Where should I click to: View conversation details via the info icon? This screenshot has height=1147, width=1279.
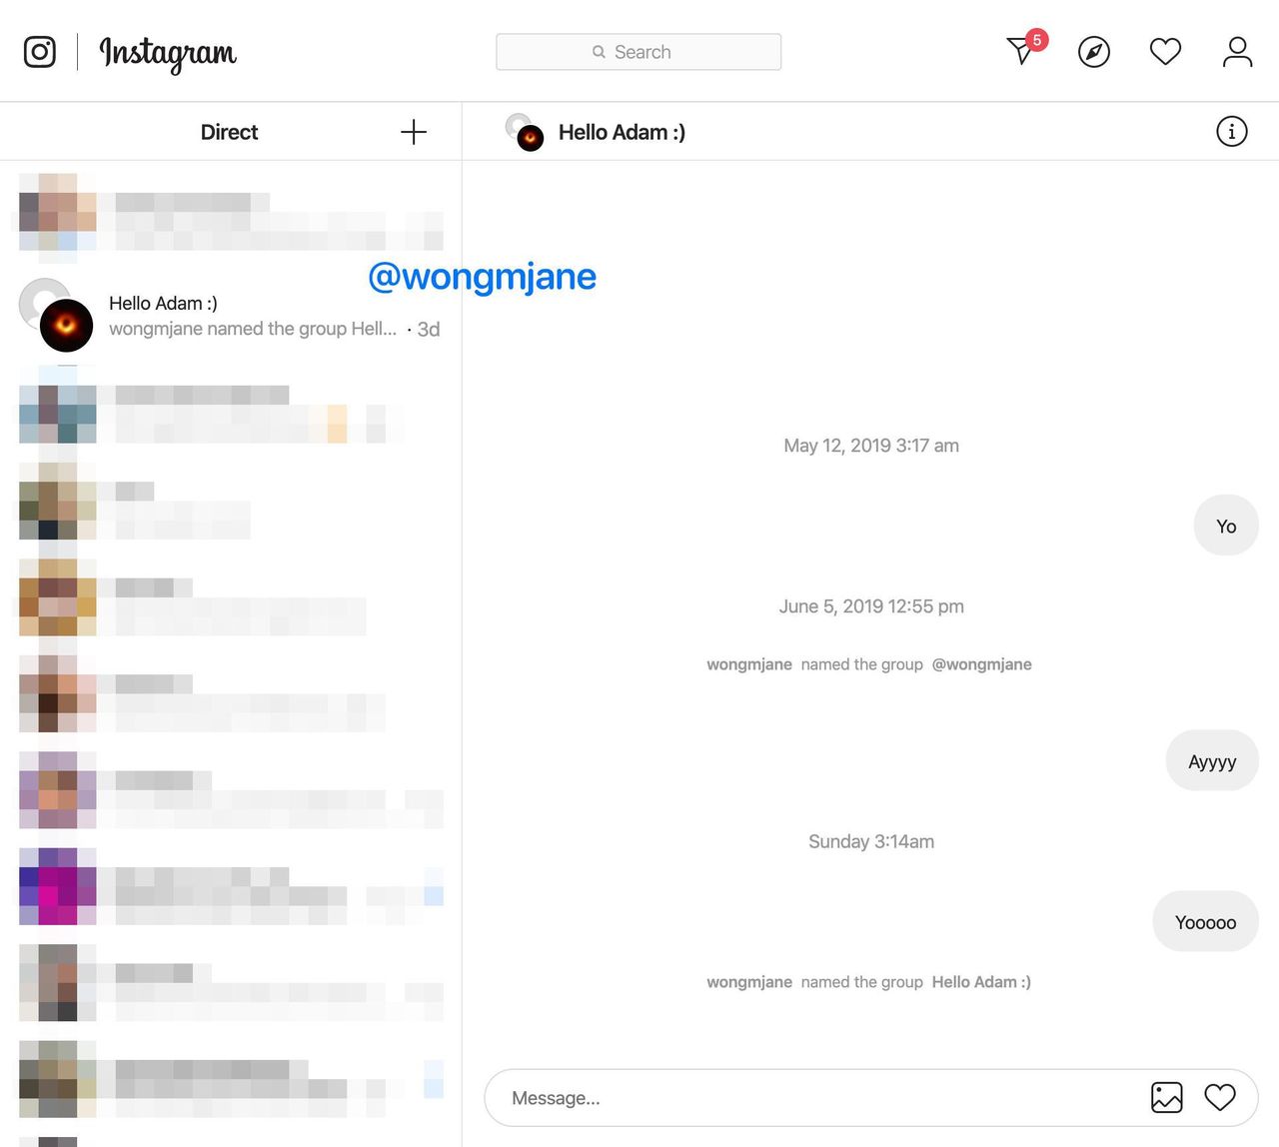pos(1232,131)
